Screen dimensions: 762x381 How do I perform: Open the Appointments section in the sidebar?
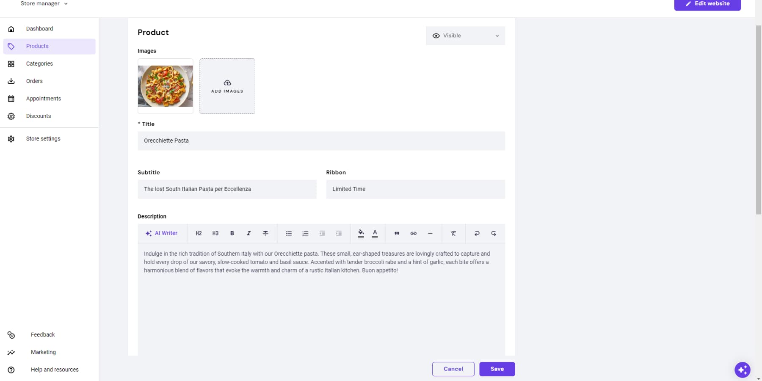coord(43,98)
